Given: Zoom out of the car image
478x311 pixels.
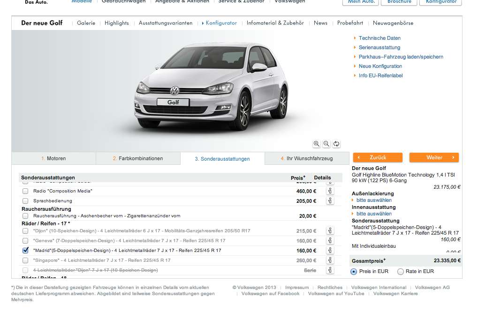Looking at the screenshot, I should (x=326, y=144).
